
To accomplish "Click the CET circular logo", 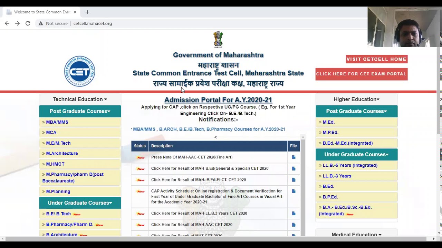I will coord(80,71).
